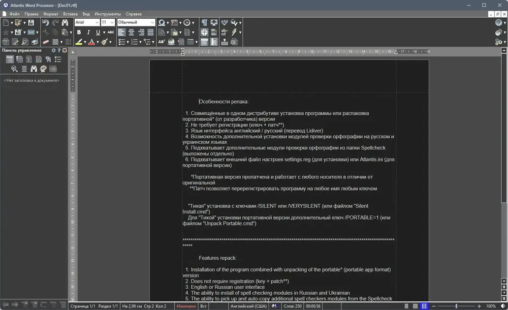Click the zoom slider in status bar
Screen dimensions: 508x310
point(456,306)
